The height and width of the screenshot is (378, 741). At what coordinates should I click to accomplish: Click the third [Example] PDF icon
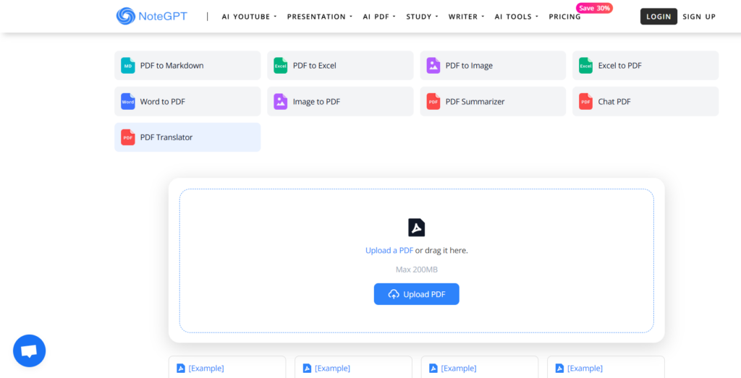coord(433,368)
